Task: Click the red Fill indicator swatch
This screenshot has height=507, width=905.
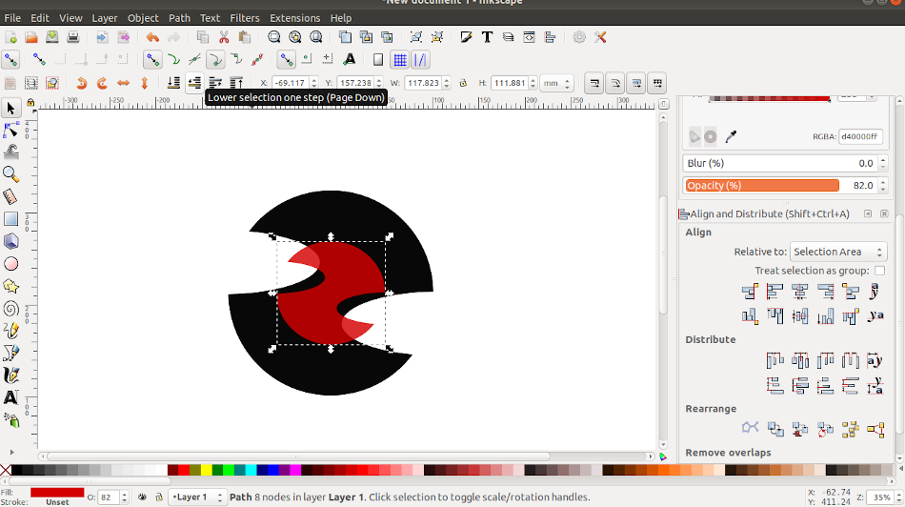Action: click(x=57, y=493)
